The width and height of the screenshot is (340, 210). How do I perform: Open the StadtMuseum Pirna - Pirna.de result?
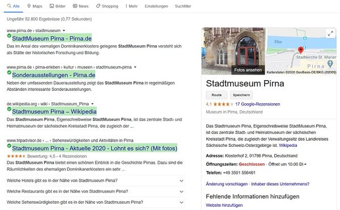point(52,38)
